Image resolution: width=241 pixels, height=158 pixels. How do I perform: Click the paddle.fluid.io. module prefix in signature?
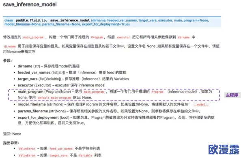32,20
